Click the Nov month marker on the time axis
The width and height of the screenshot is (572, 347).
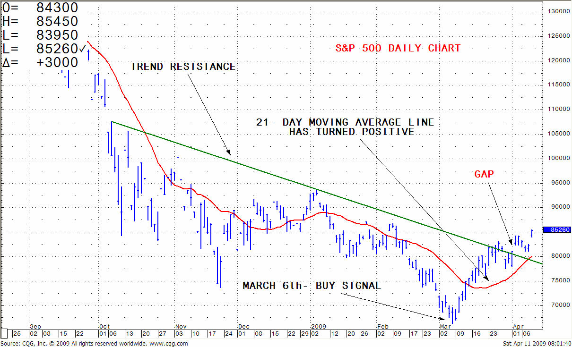[x=181, y=326]
